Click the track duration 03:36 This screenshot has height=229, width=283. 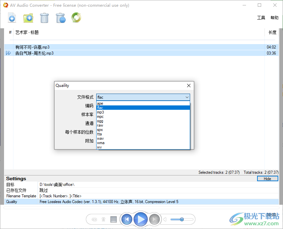pyautogui.click(x=271, y=53)
